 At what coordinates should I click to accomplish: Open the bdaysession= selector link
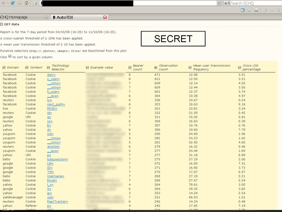[x=58, y=160]
